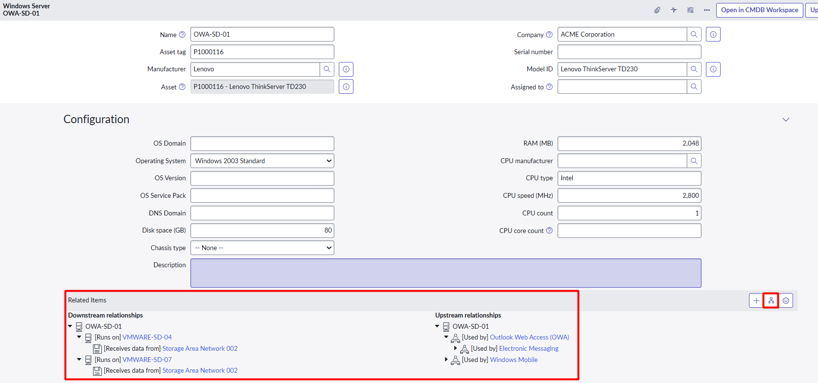Click the Asset tag input field
This screenshot has height=383, width=818.
(x=262, y=52)
